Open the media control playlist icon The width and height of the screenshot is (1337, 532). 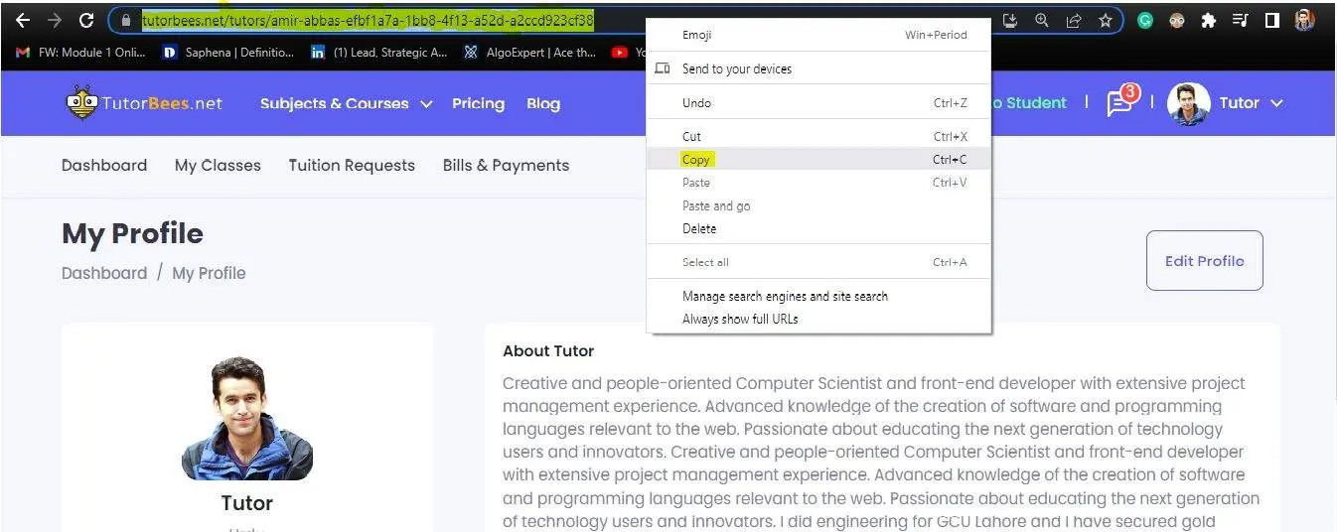1240,20
